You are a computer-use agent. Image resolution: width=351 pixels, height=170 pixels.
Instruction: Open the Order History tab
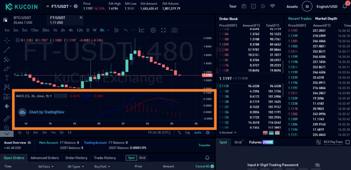[76, 158]
